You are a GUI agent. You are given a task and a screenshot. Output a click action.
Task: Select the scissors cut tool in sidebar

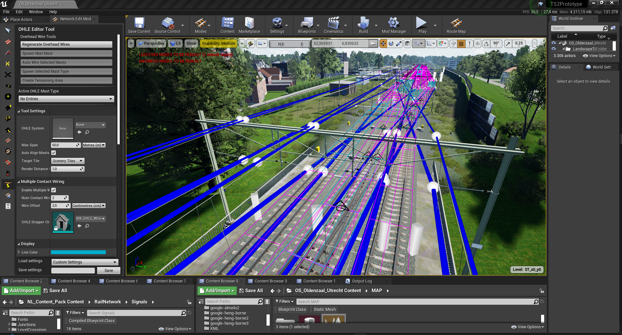(8, 75)
